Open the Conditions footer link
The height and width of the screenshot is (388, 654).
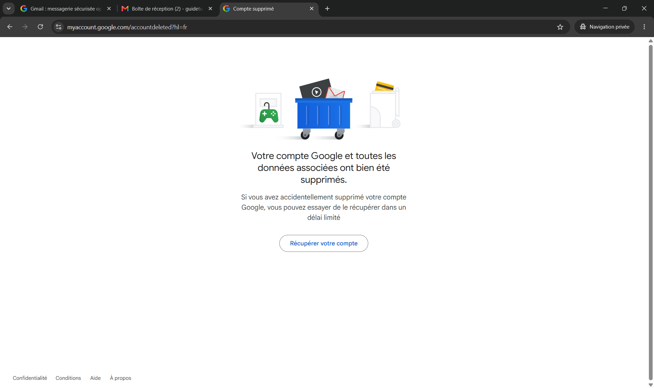pos(68,378)
